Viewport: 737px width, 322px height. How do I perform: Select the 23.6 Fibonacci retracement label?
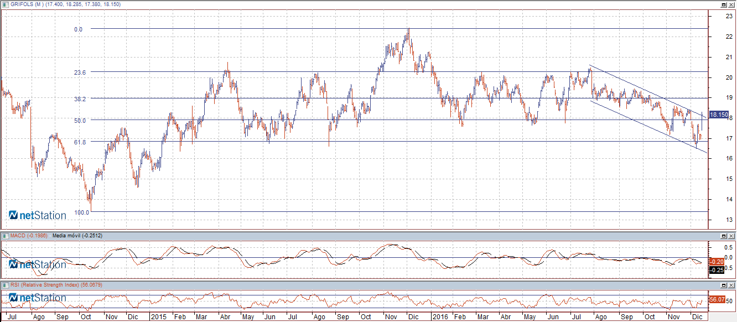(80, 72)
